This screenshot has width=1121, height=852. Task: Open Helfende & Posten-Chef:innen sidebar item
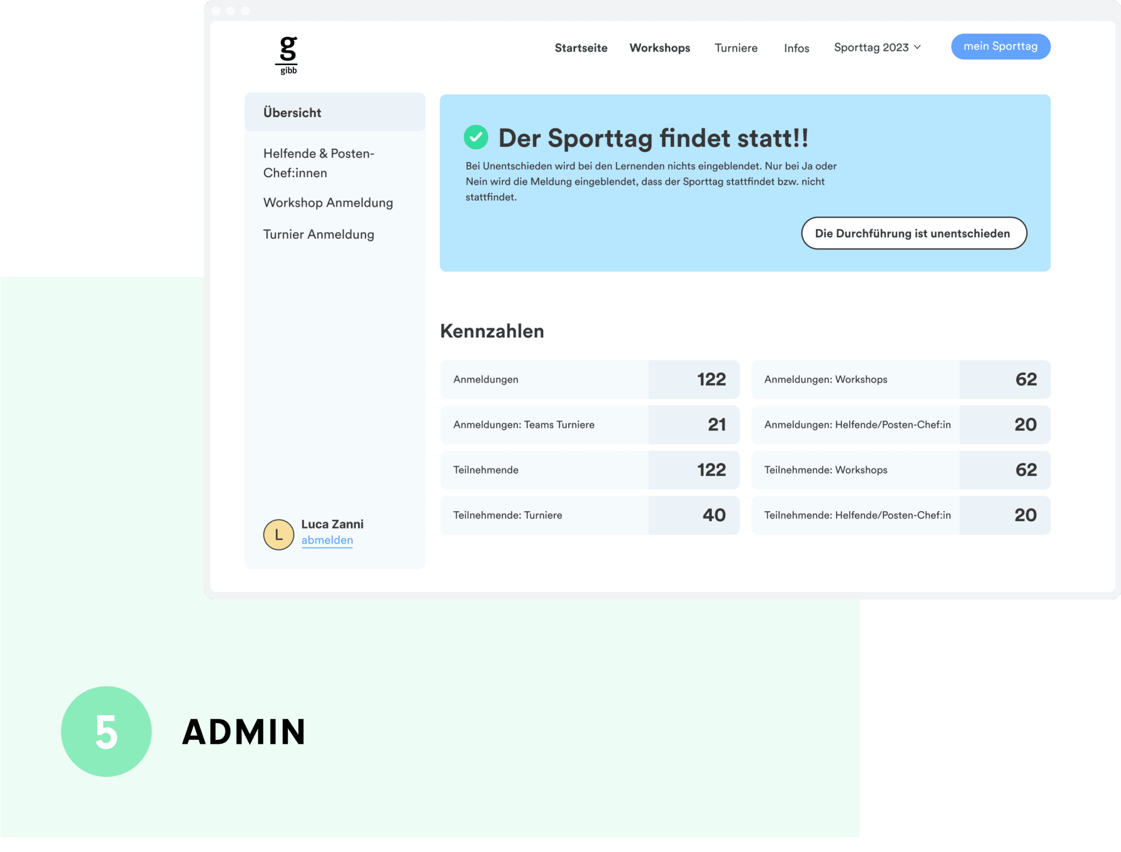tap(319, 163)
